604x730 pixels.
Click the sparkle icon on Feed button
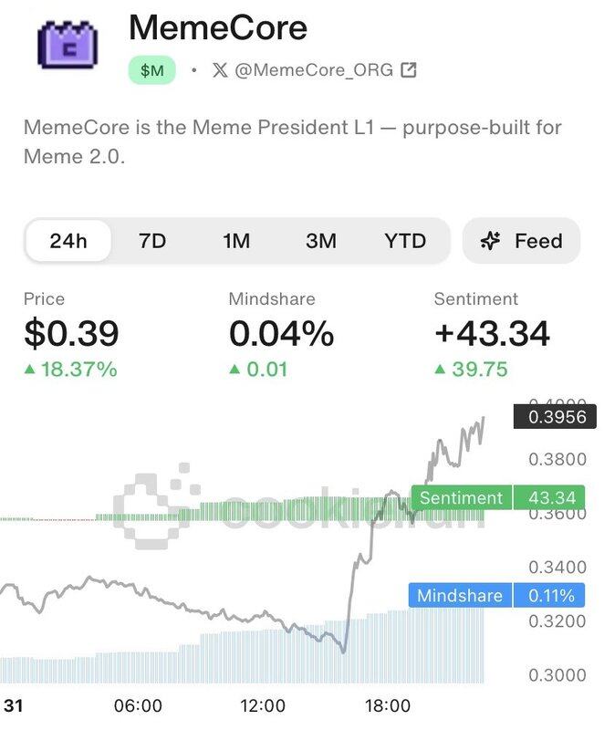point(490,241)
